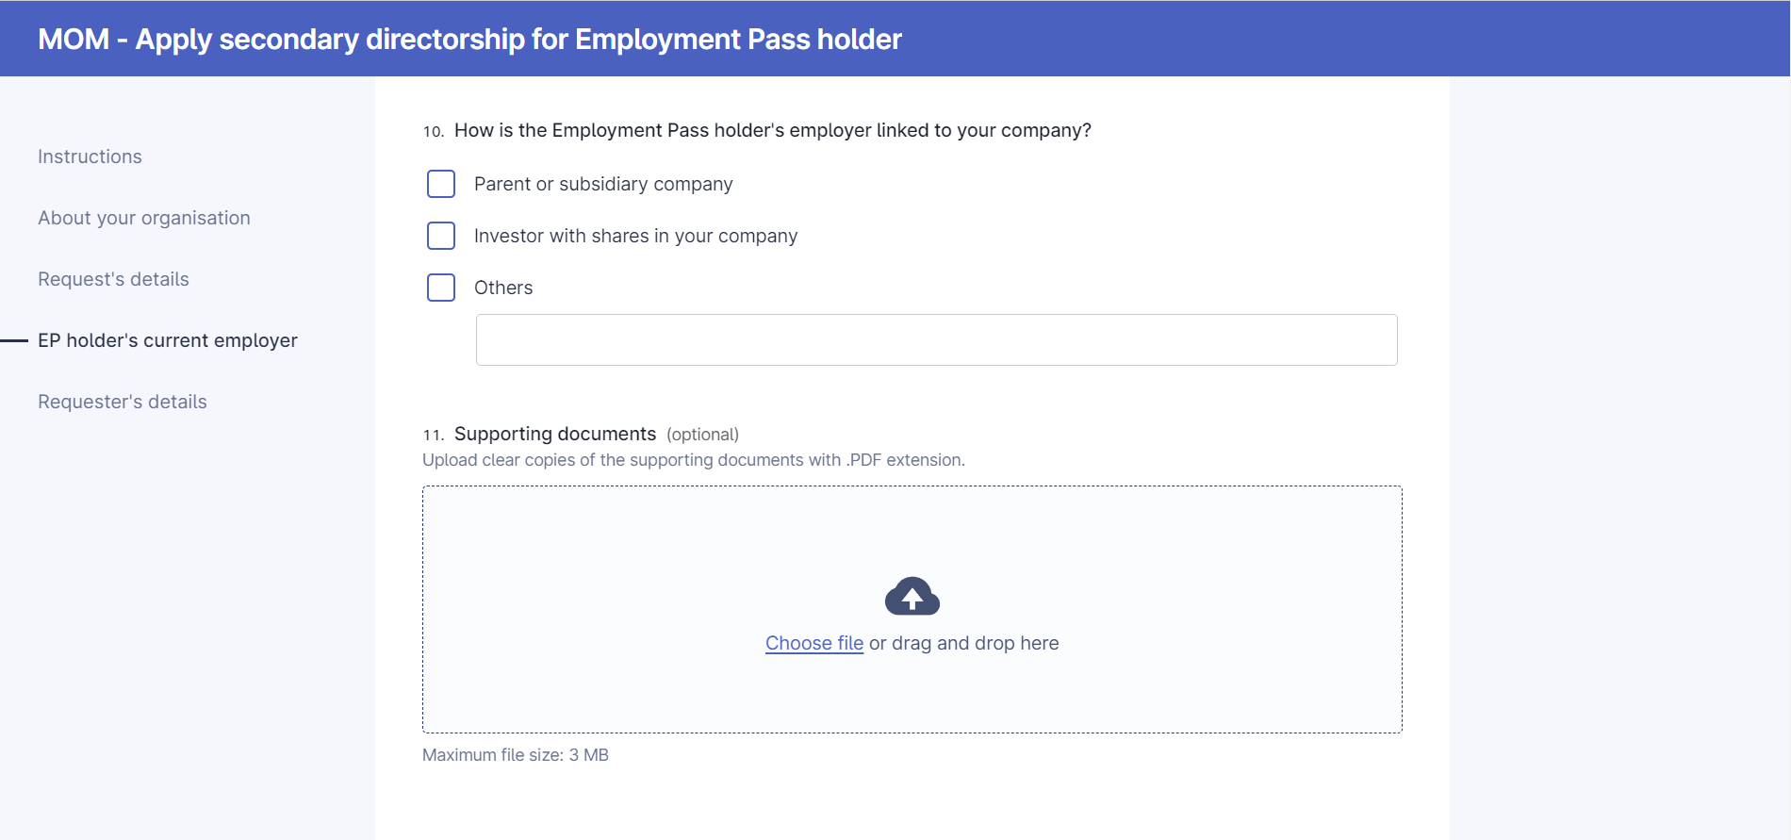This screenshot has width=1791, height=840.
Task: Click the Parent or subsidiary company label
Action: pyautogui.click(x=603, y=184)
